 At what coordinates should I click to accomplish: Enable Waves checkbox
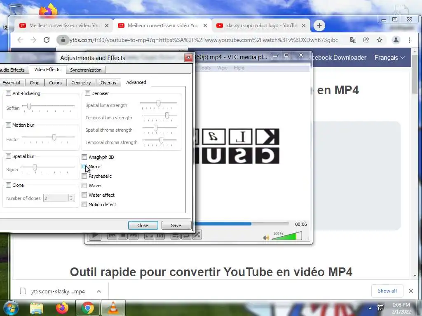(84, 186)
